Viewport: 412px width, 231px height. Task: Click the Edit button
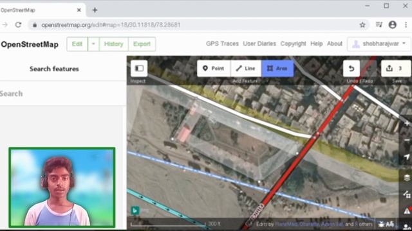[77, 44]
